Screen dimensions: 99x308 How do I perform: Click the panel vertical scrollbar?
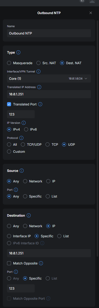(98, 138)
